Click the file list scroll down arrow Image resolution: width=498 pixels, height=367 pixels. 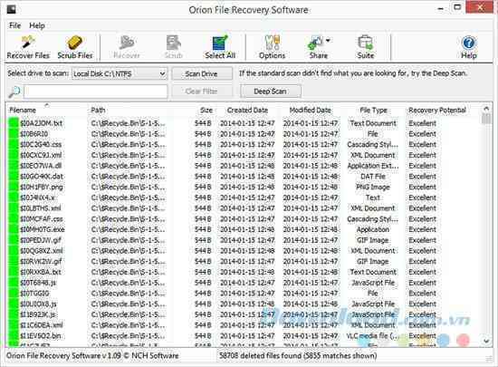pos(486,341)
